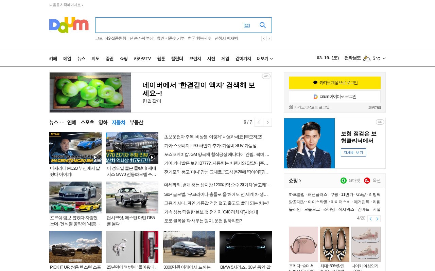435x271 pixels.
Task: Expand the weather region dropdown arrow
Action: (x=384, y=59)
